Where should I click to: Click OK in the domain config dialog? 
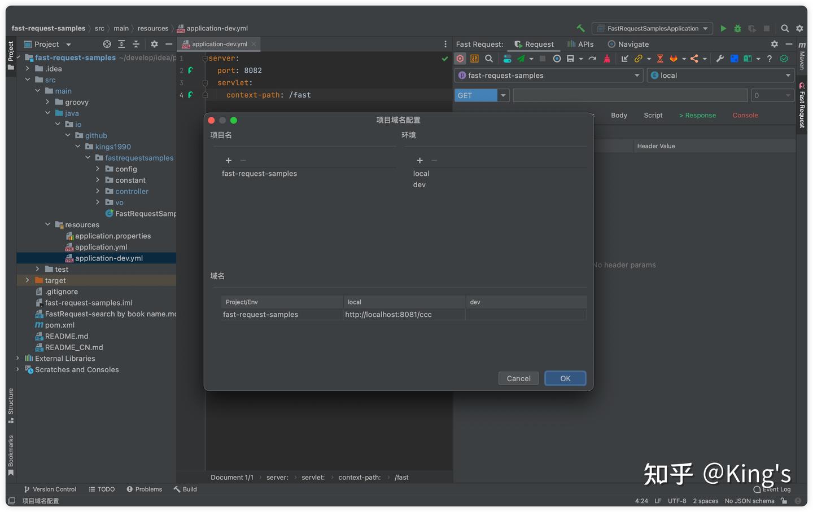coord(565,378)
